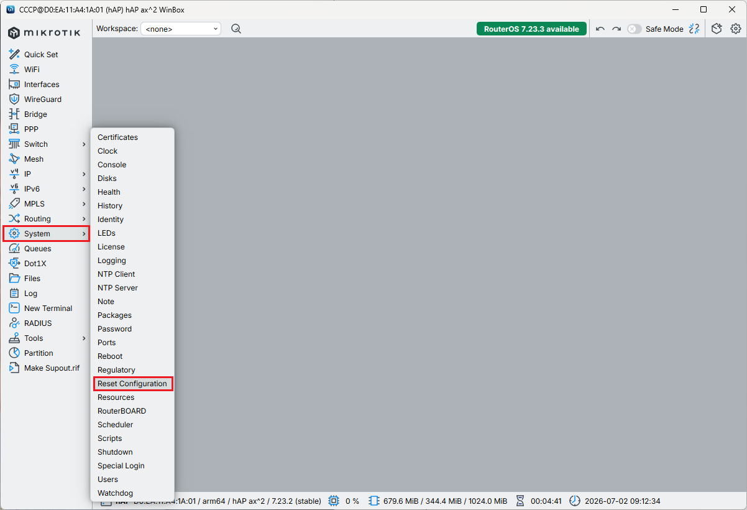Select Reboot in System menu
Screen dimensions: 747x510
pyautogui.click(x=110, y=356)
